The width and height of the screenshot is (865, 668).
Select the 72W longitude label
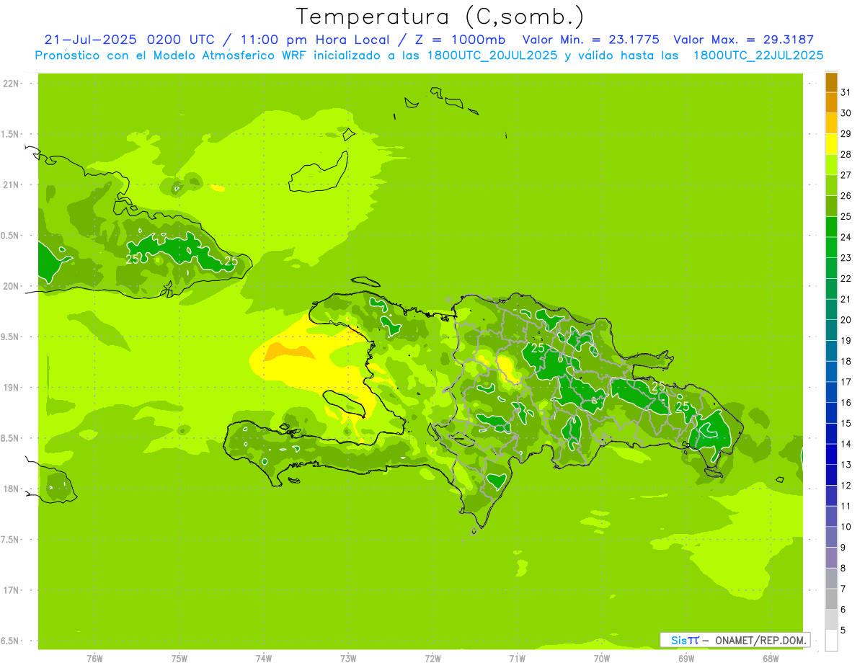(x=432, y=659)
